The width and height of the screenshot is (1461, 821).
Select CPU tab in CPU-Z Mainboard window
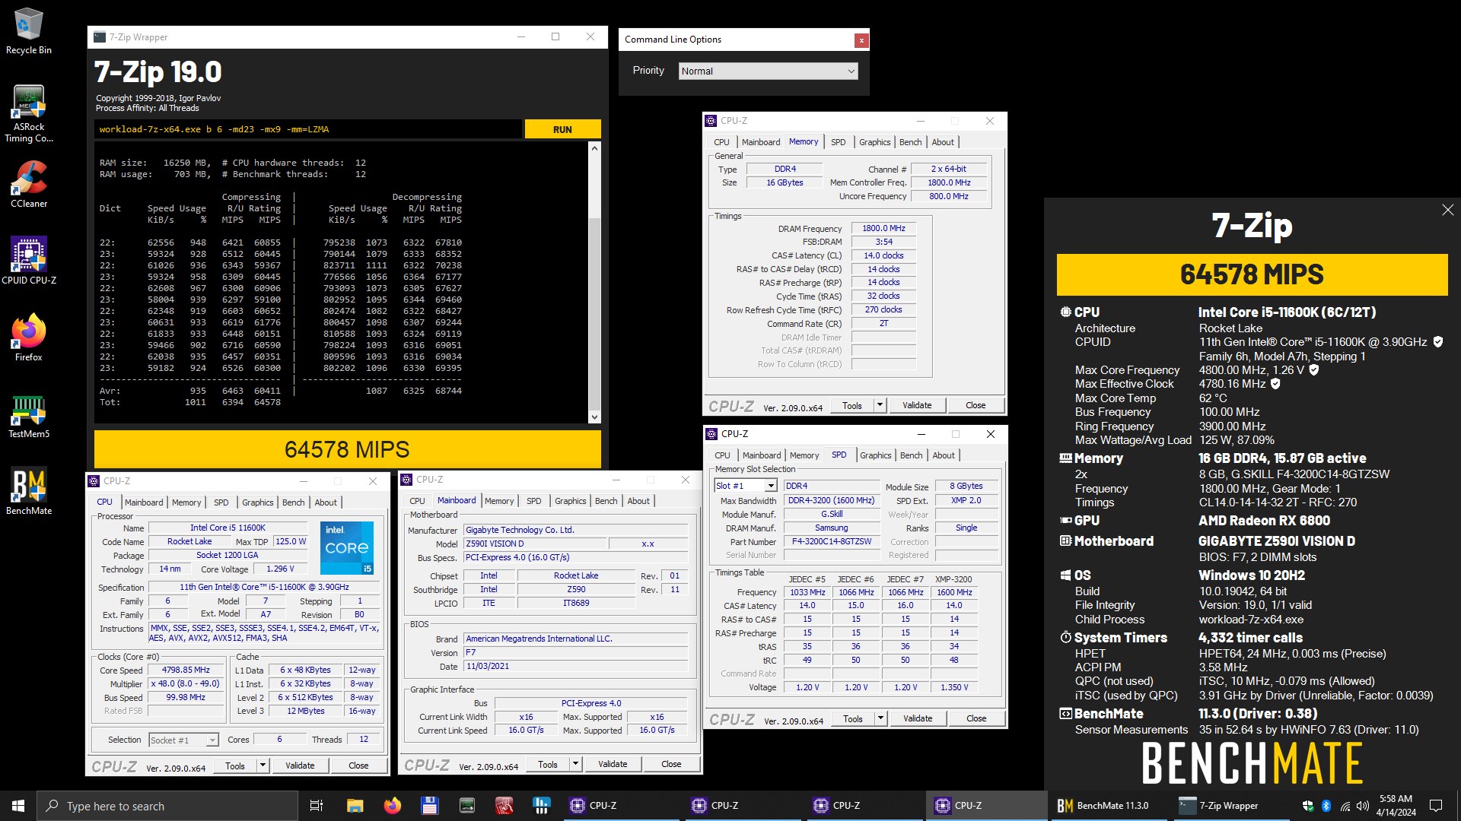417,501
